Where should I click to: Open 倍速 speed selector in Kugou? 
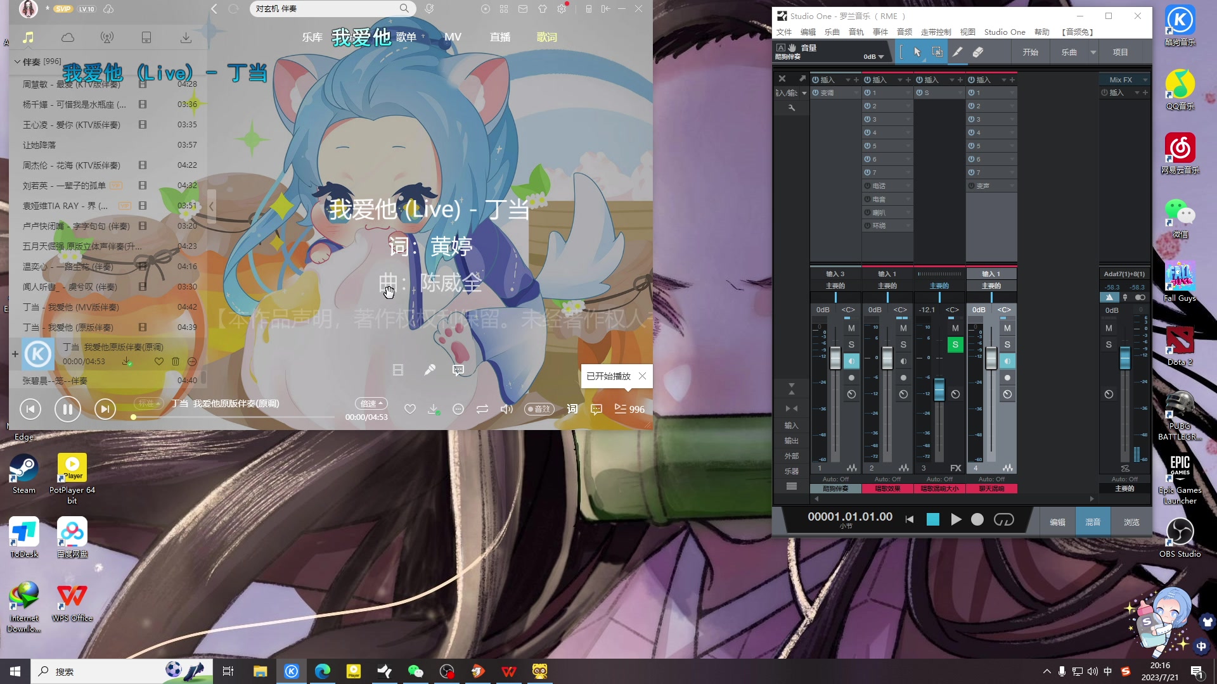(x=371, y=403)
